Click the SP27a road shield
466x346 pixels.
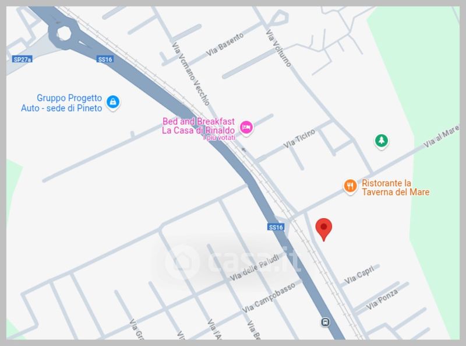pos(22,60)
